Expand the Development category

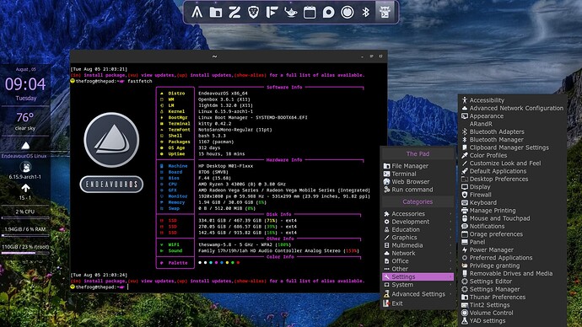point(418,222)
